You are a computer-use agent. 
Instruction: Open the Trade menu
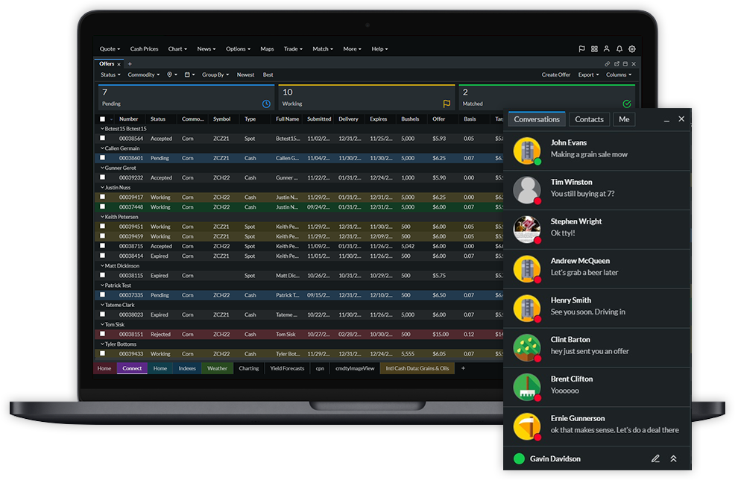coord(292,49)
